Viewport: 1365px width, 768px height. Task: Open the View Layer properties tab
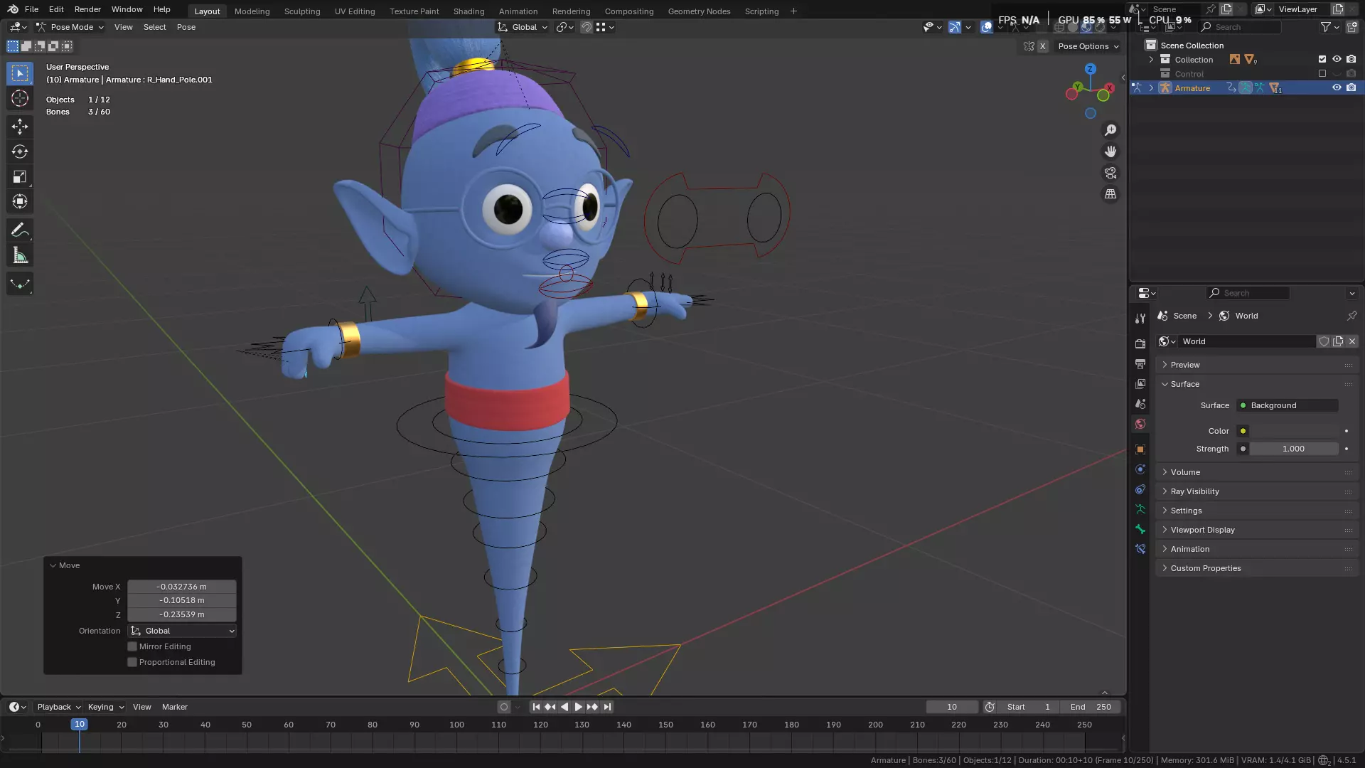click(1140, 384)
